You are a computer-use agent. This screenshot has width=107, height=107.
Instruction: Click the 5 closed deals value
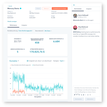coord(18,52)
